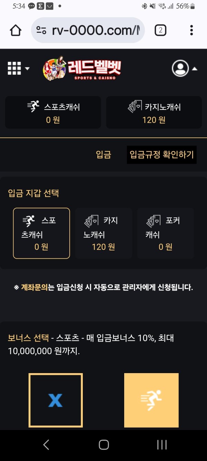Open the 스포츠캐쉬 0 원 balance card
Image resolution: width=207 pixels, height=461 pixels.
[53, 112]
